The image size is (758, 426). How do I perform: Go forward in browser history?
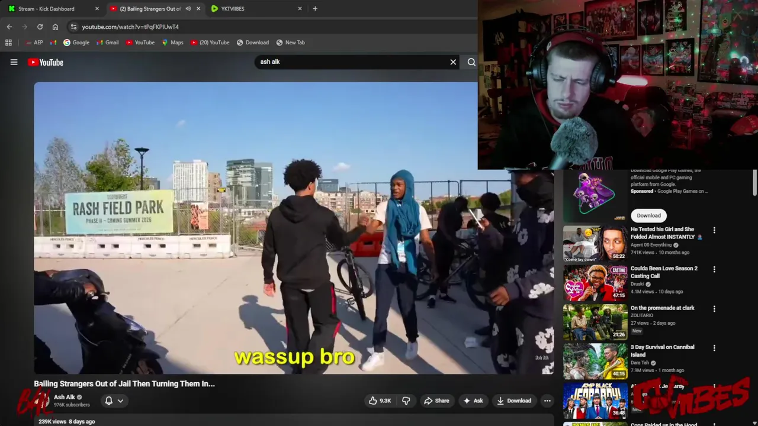(x=24, y=27)
